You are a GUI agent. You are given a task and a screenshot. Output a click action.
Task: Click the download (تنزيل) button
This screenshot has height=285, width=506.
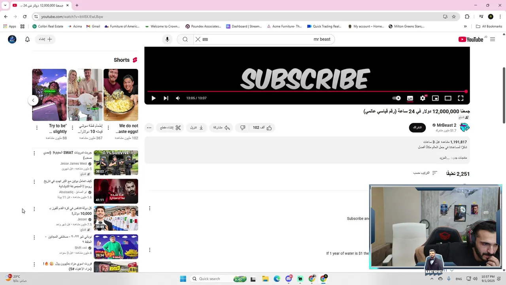[196, 127]
